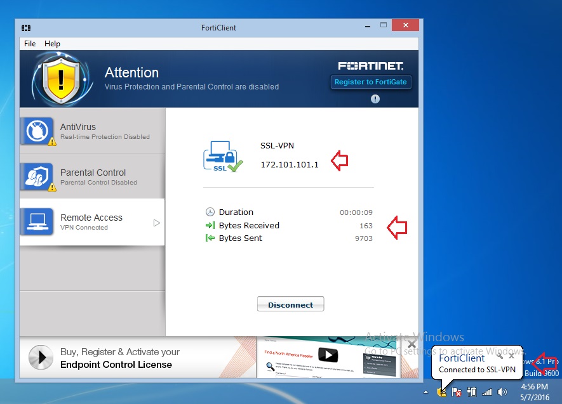The image size is (562, 404).
Task: Click Buy, Register & Activate banner text
Action: pos(120,352)
